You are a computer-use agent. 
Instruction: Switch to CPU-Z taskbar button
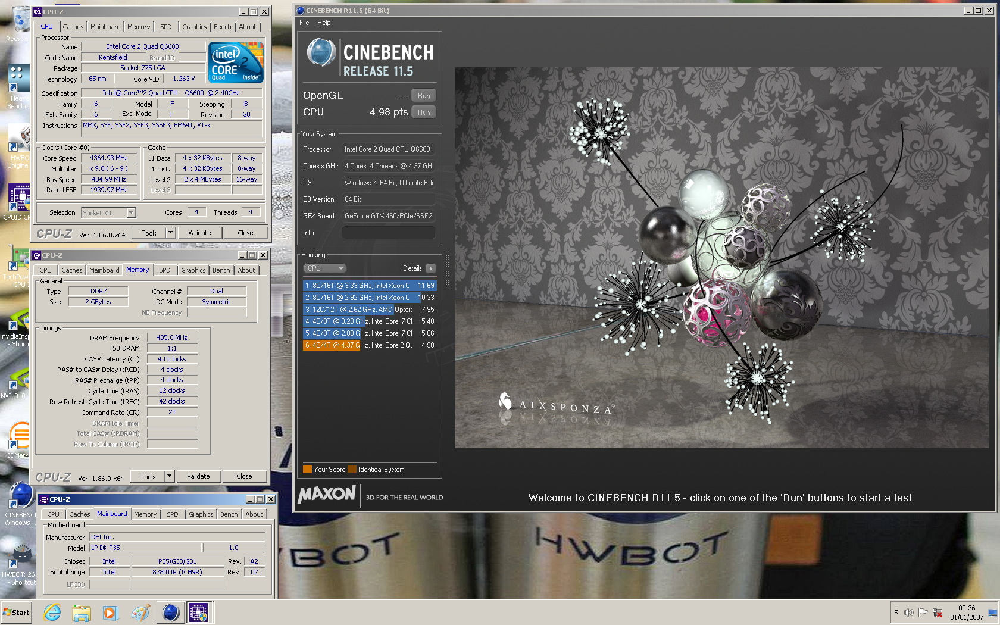pyautogui.click(x=199, y=612)
